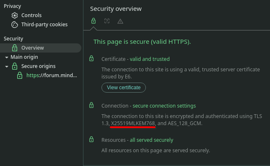The image size is (270, 166).
Task: Collapse the Secure origins tree group
Action: point(7,67)
